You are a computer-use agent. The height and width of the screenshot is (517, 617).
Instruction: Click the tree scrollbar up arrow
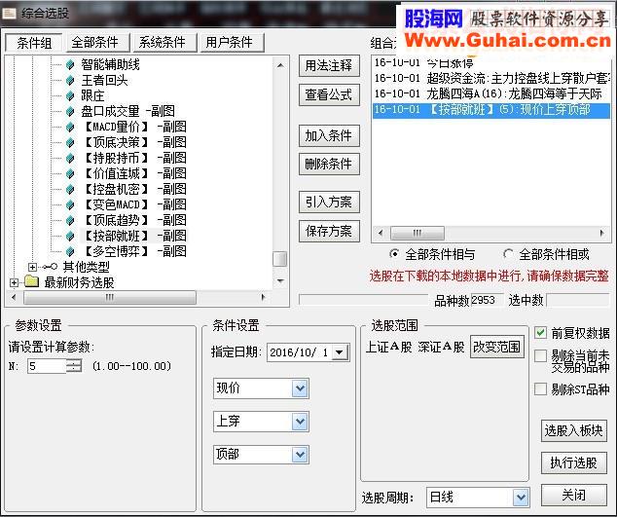[x=280, y=65]
